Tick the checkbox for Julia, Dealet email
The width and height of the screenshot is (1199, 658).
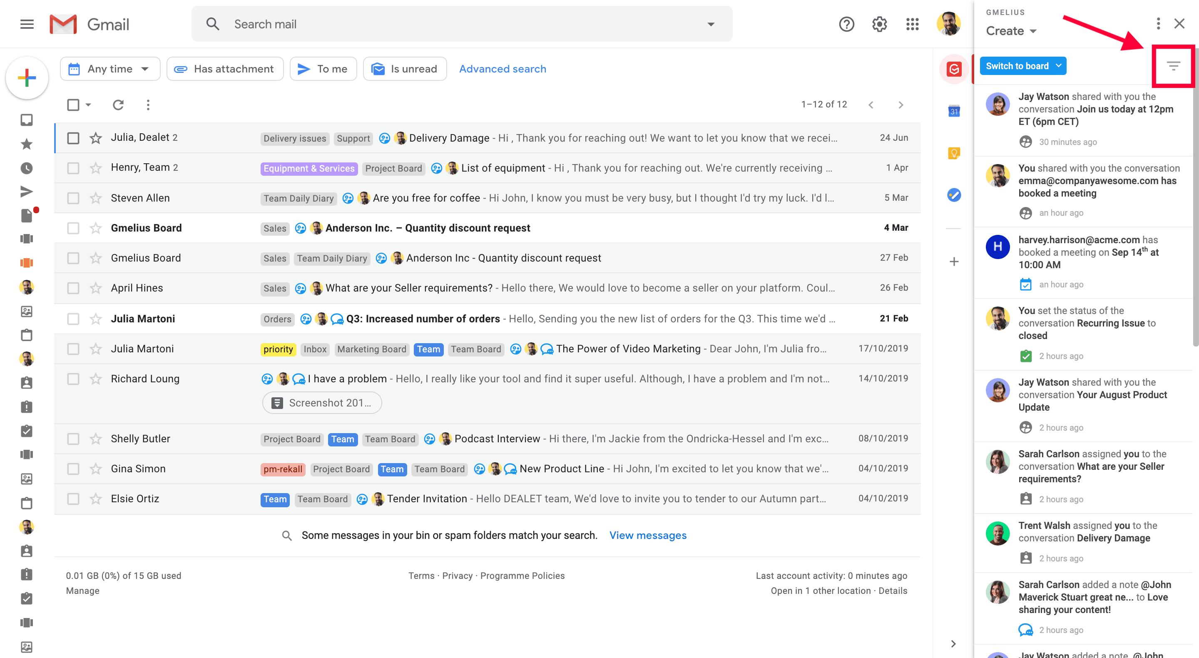pyautogui.click(x=73, y=138)
